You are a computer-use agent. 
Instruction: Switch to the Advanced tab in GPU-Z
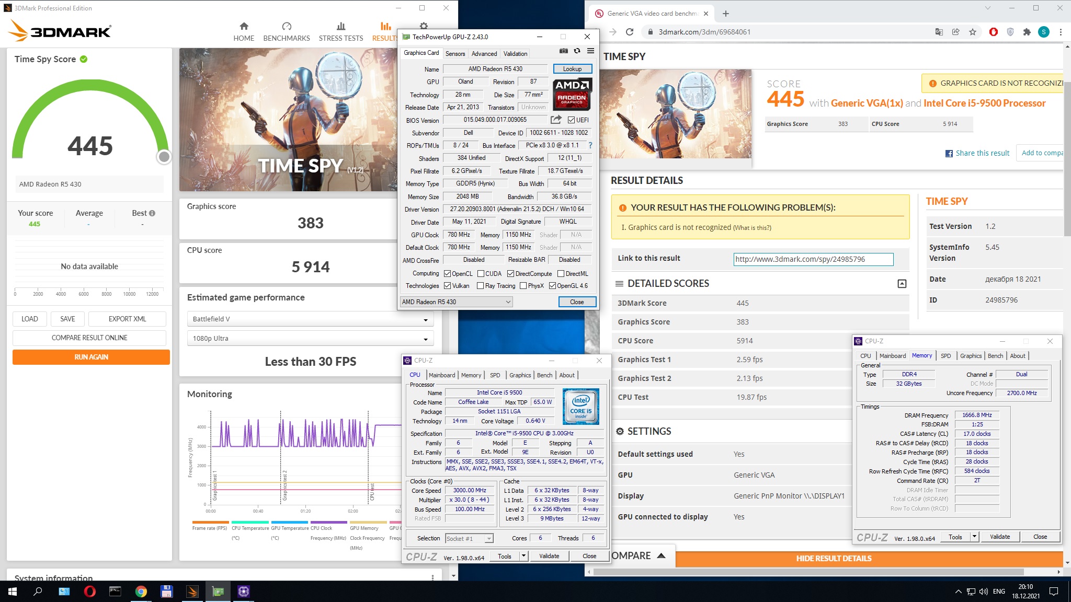click(484, 54)
